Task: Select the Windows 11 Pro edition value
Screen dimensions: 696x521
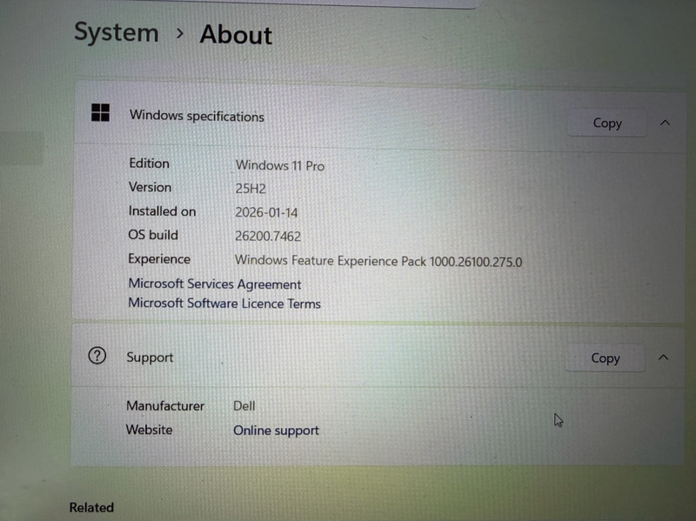Action: [279, 165]
